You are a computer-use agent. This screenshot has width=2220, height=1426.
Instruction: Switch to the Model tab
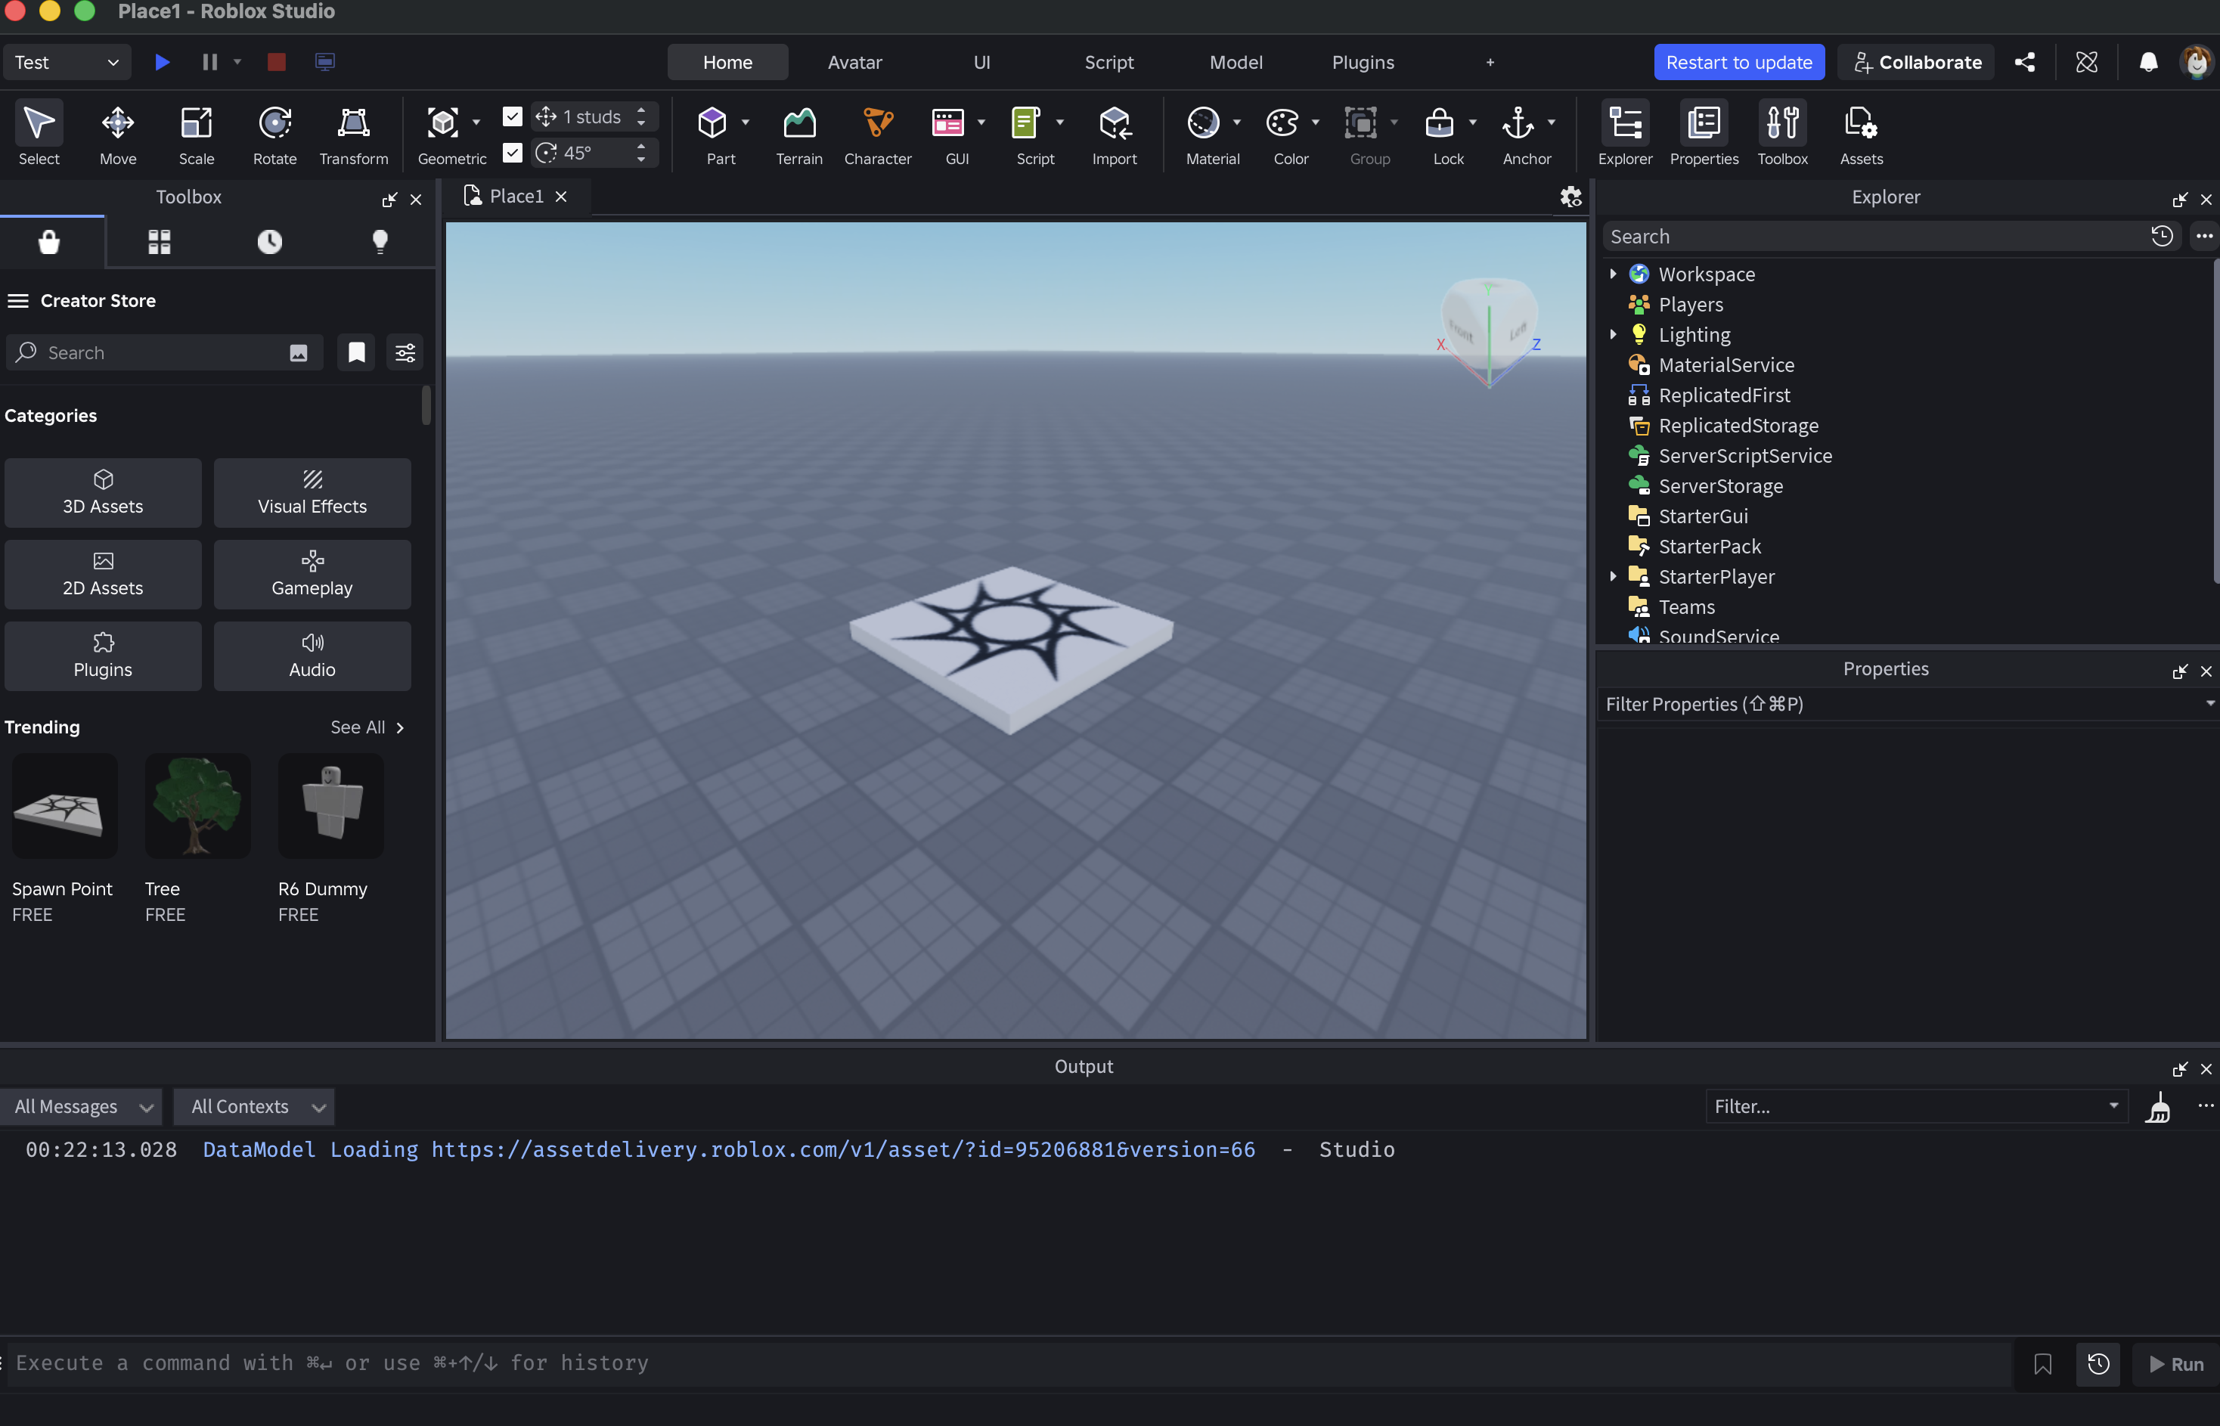pyautogui.click(x=1236, y=62)
